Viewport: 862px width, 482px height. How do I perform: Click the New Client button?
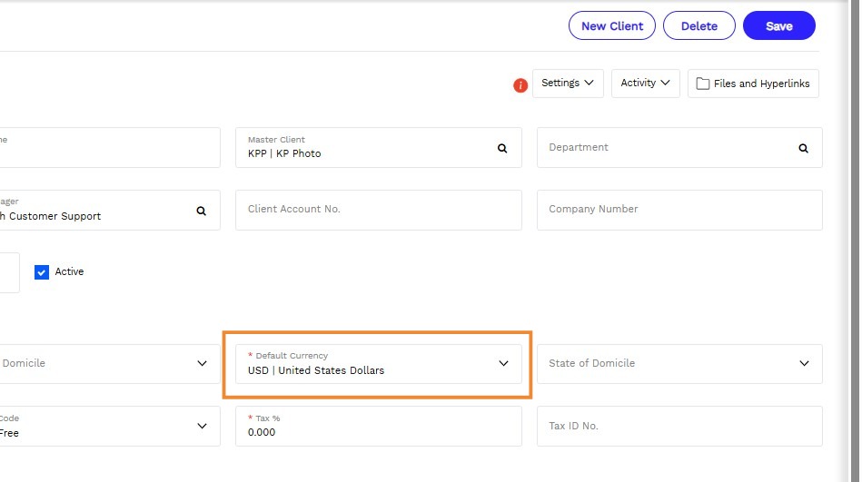[612, 25]
